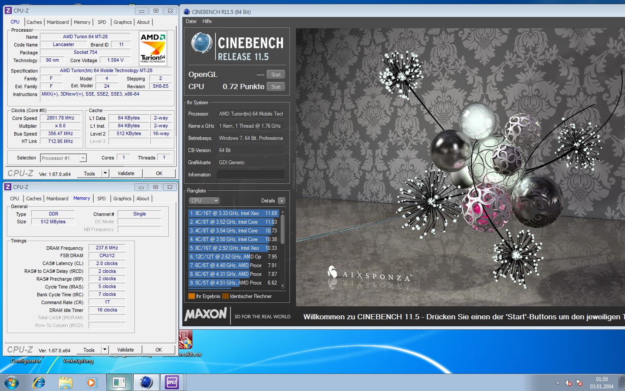This screenshot has height=391, width=625.
Task: Click OK in bottom CPU-Z window
Action: pyautogui.click(x=159, y=350)
